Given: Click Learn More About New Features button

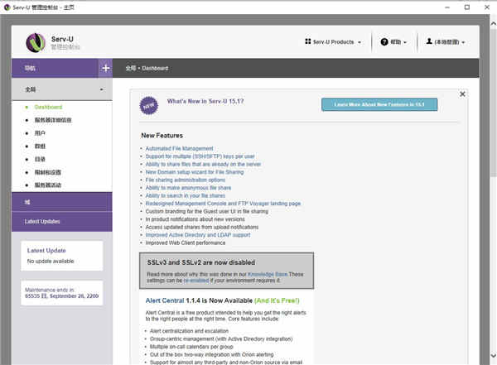Looking at the screenshot, I should click(x=379, y=104).
